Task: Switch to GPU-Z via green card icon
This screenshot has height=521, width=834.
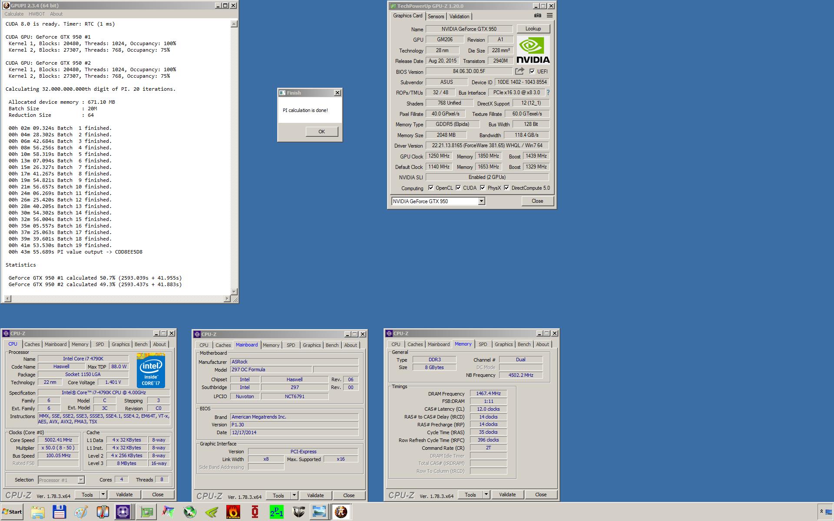Action: click(x=146, y=512)
